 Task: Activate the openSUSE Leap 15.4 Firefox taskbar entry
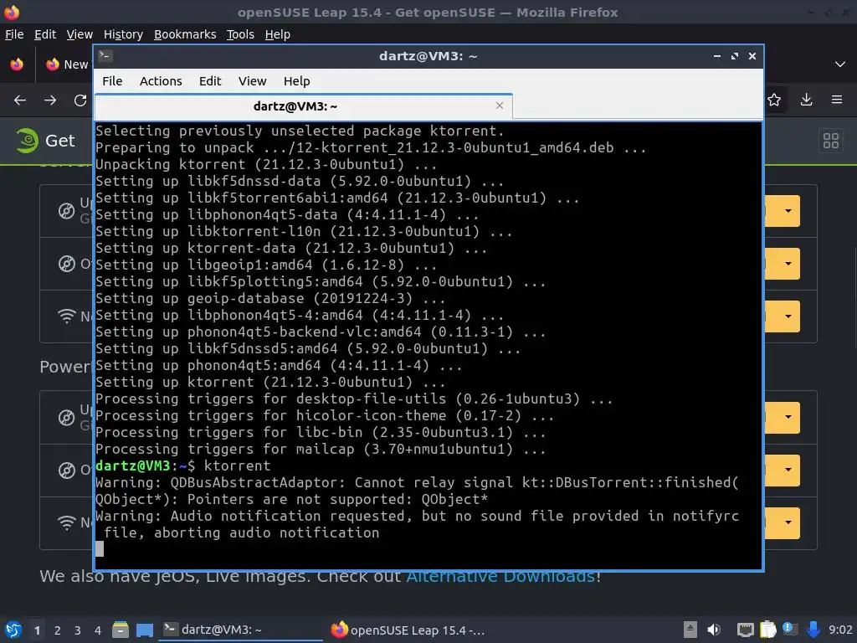[408, 630]
